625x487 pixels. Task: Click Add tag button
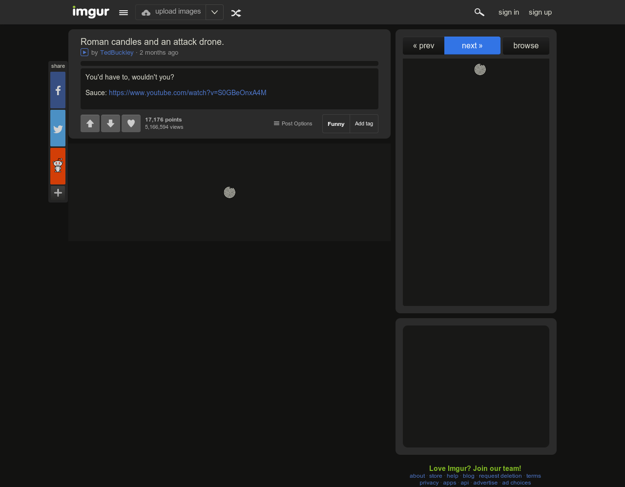click(364, 124)
